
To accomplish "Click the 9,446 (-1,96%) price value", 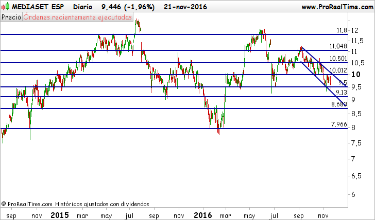I will pos(128,7).
